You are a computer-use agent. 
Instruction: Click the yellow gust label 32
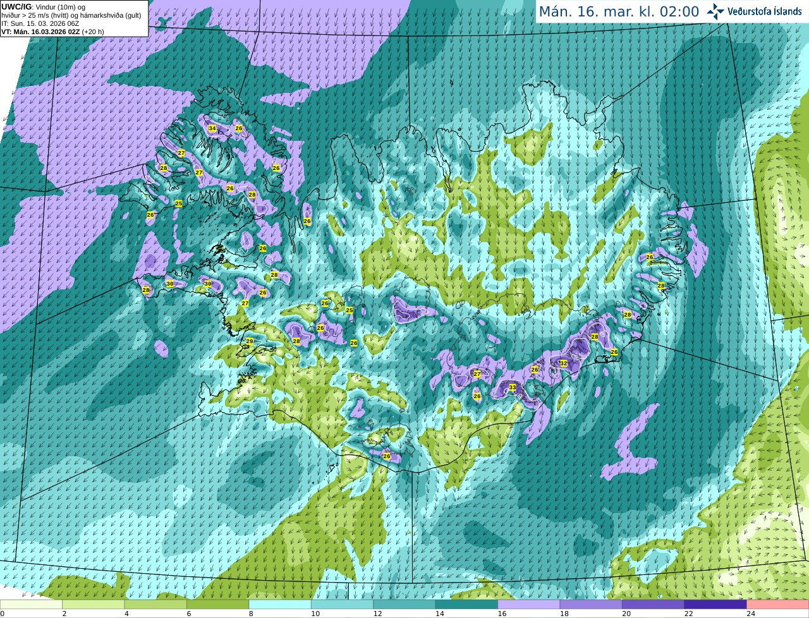pyautogui.click(x=564, y=363)
